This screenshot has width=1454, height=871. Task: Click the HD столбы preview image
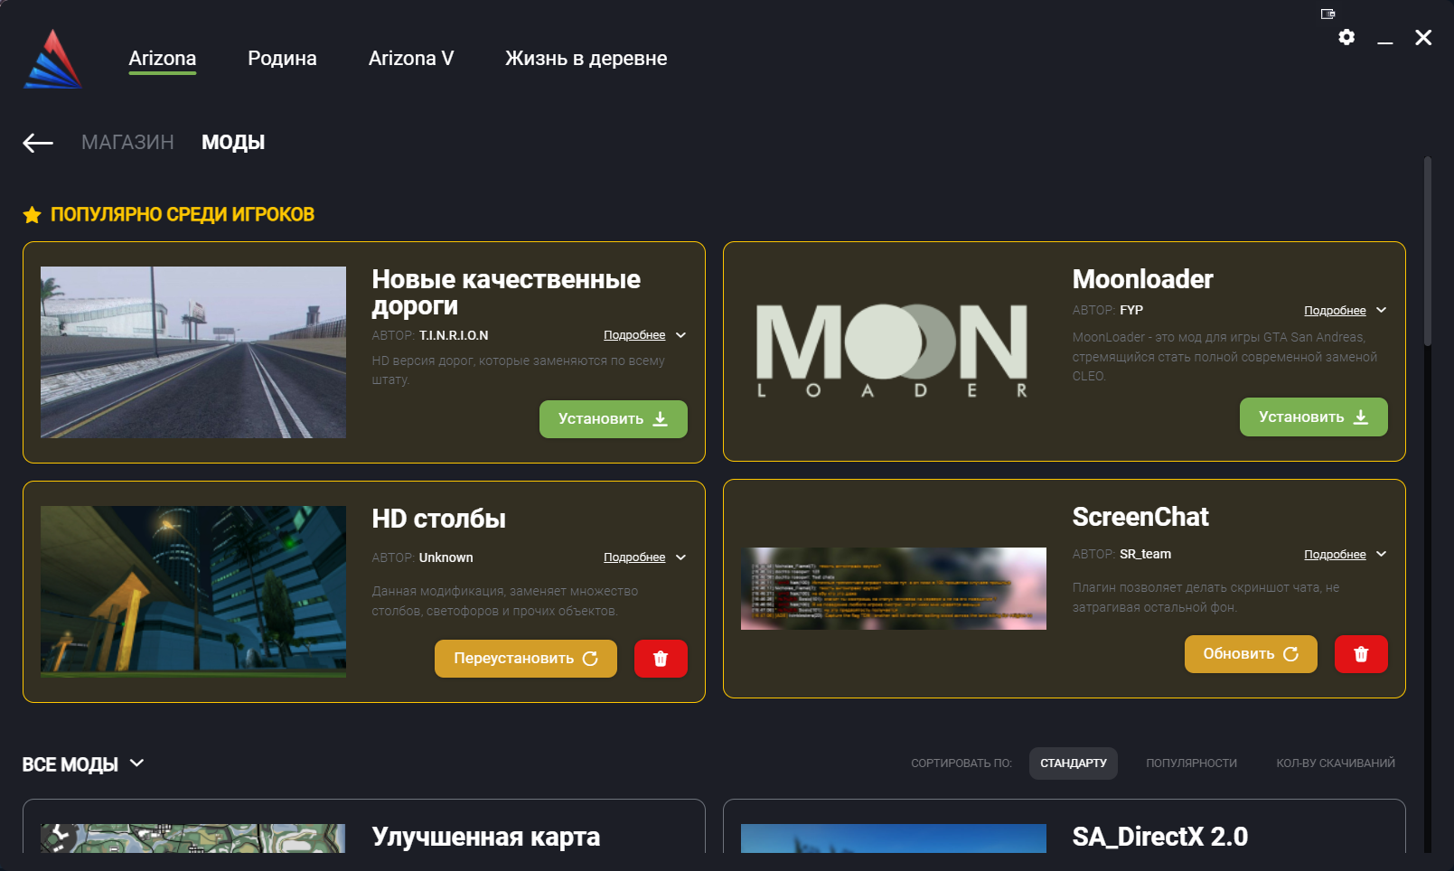tap(193, 592)
